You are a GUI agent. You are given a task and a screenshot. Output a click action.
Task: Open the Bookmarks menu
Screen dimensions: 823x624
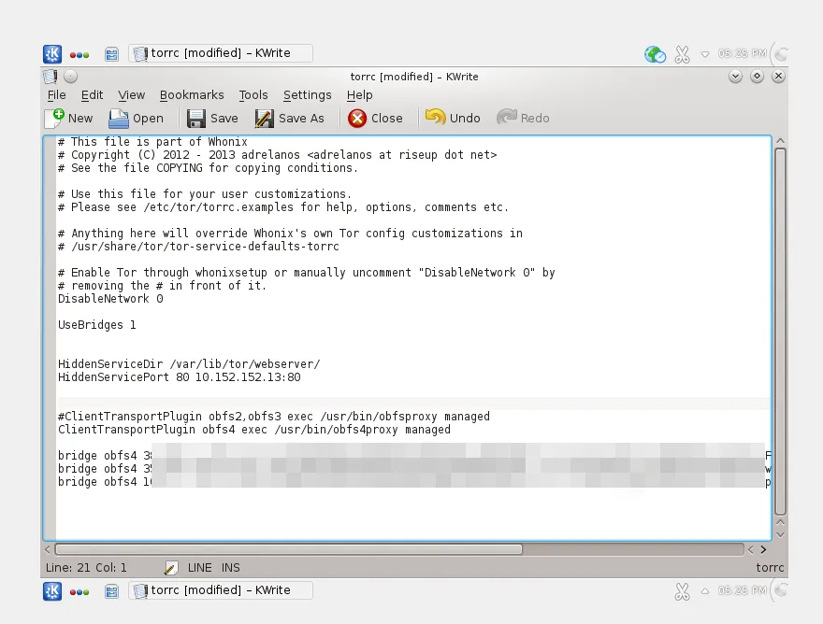click(192, 95)
